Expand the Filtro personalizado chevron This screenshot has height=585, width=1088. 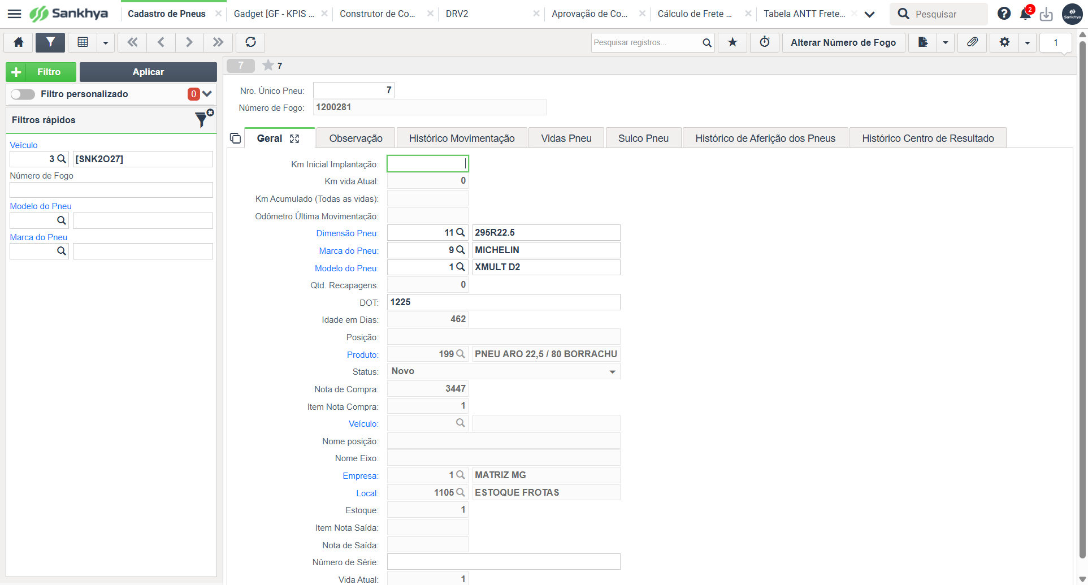pos(207,94)
